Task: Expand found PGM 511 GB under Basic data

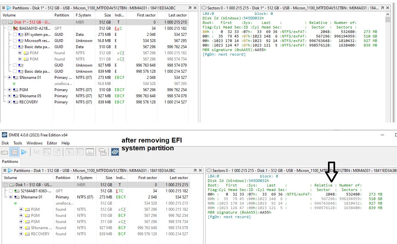Action: click(20, 59)
